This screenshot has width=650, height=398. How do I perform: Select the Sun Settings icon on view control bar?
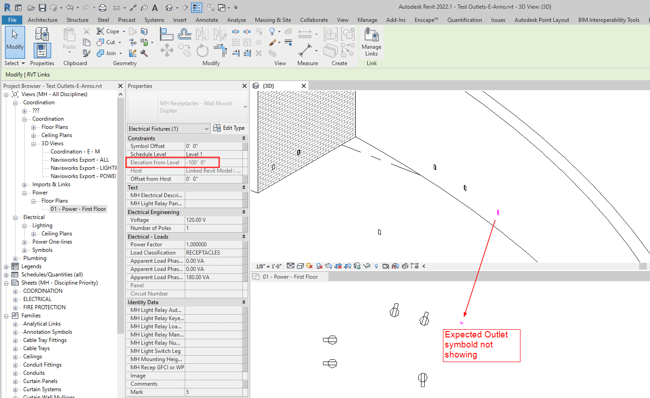click(x=310, y=266)
